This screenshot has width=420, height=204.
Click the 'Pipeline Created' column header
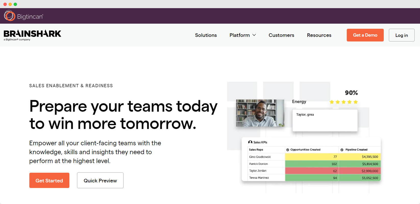tap(356, 150)
